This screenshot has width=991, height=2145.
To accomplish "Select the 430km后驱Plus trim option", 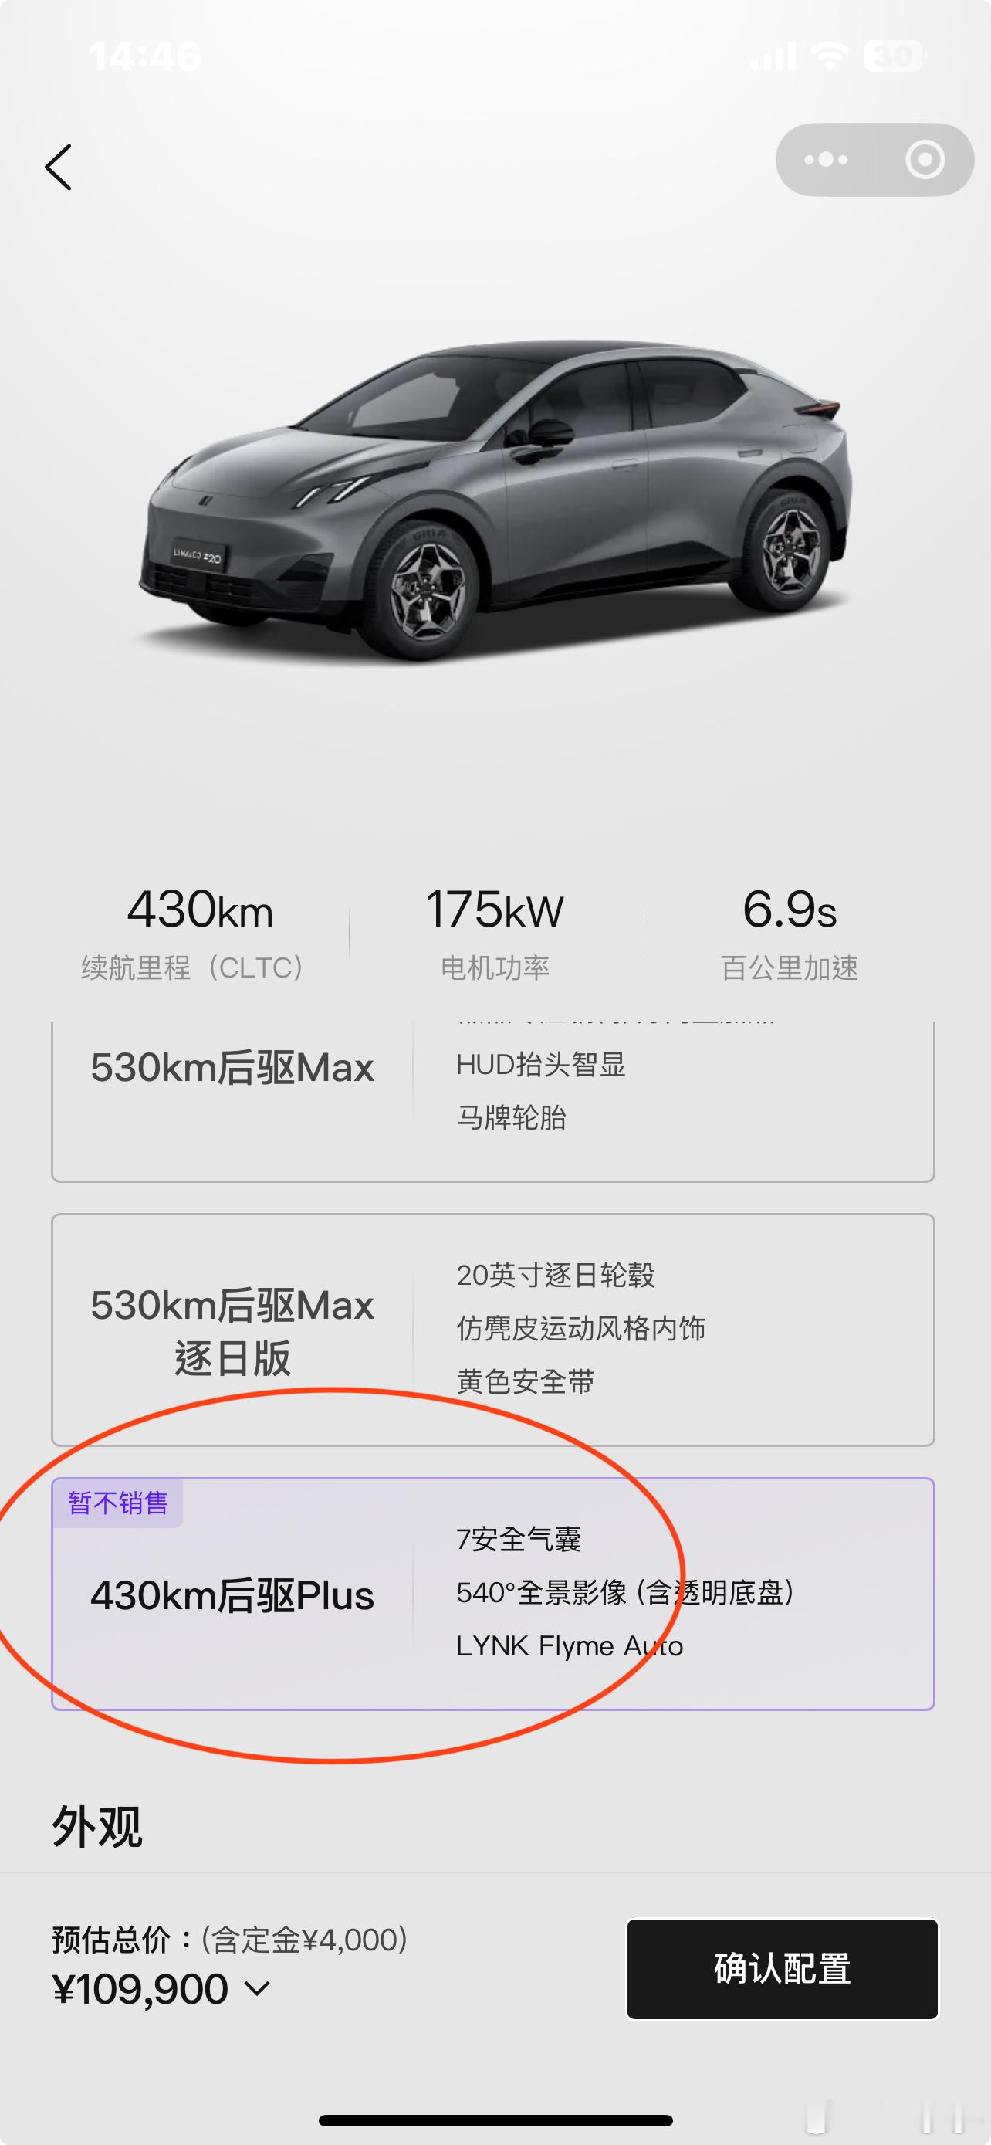I will coord(492,1594).
